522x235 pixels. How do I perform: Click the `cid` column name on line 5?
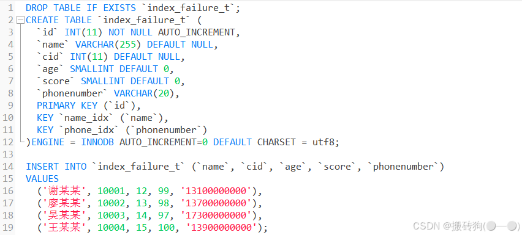point(51,57)
